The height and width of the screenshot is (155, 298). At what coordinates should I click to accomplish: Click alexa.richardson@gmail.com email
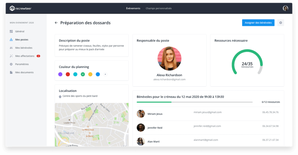point(169,80)
